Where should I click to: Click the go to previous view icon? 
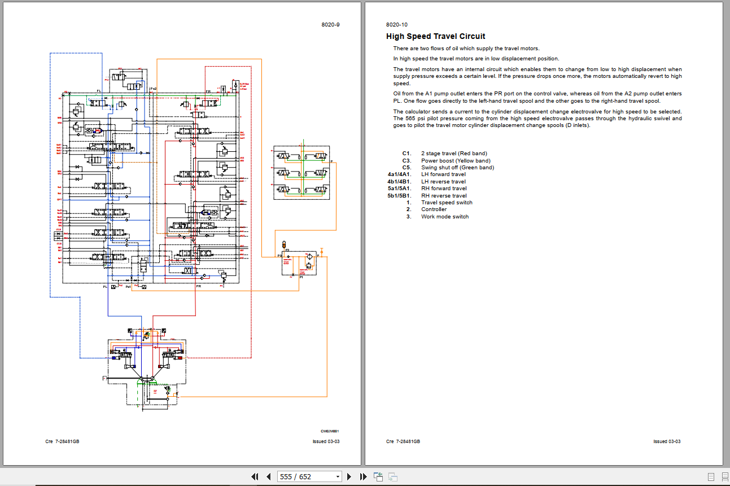click(x=378, y=477)
